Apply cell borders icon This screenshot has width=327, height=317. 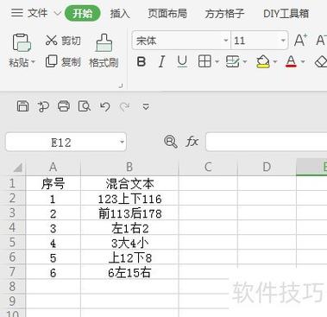tap(204, 61)
